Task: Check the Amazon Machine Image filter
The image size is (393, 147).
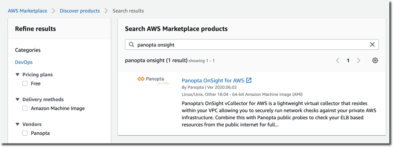Action: [x=25, y=108]
